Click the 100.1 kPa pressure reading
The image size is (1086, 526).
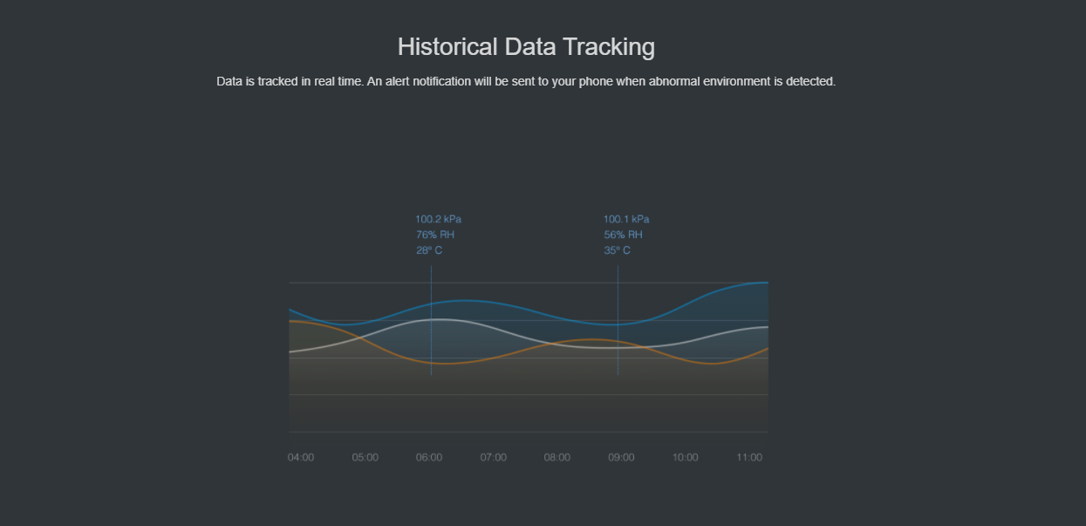626,219
